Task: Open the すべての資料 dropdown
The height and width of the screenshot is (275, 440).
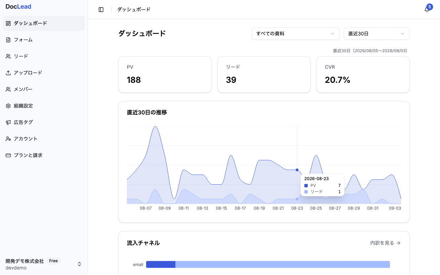Action: click(296, 34)
